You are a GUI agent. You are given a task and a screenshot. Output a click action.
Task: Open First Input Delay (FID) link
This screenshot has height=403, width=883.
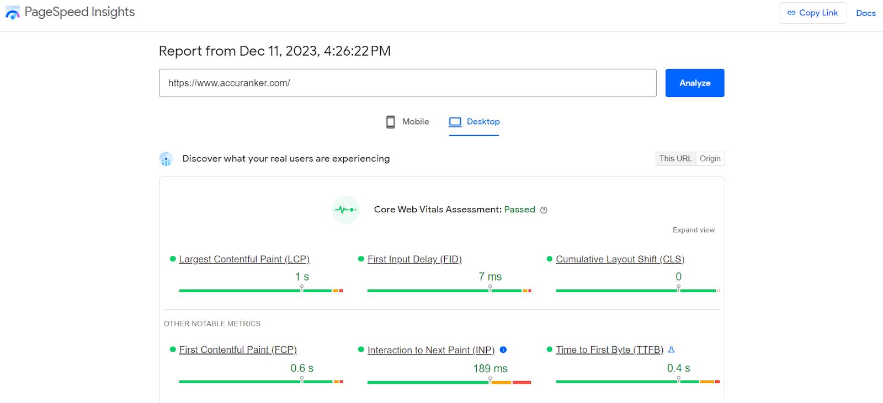coord(414,259)
